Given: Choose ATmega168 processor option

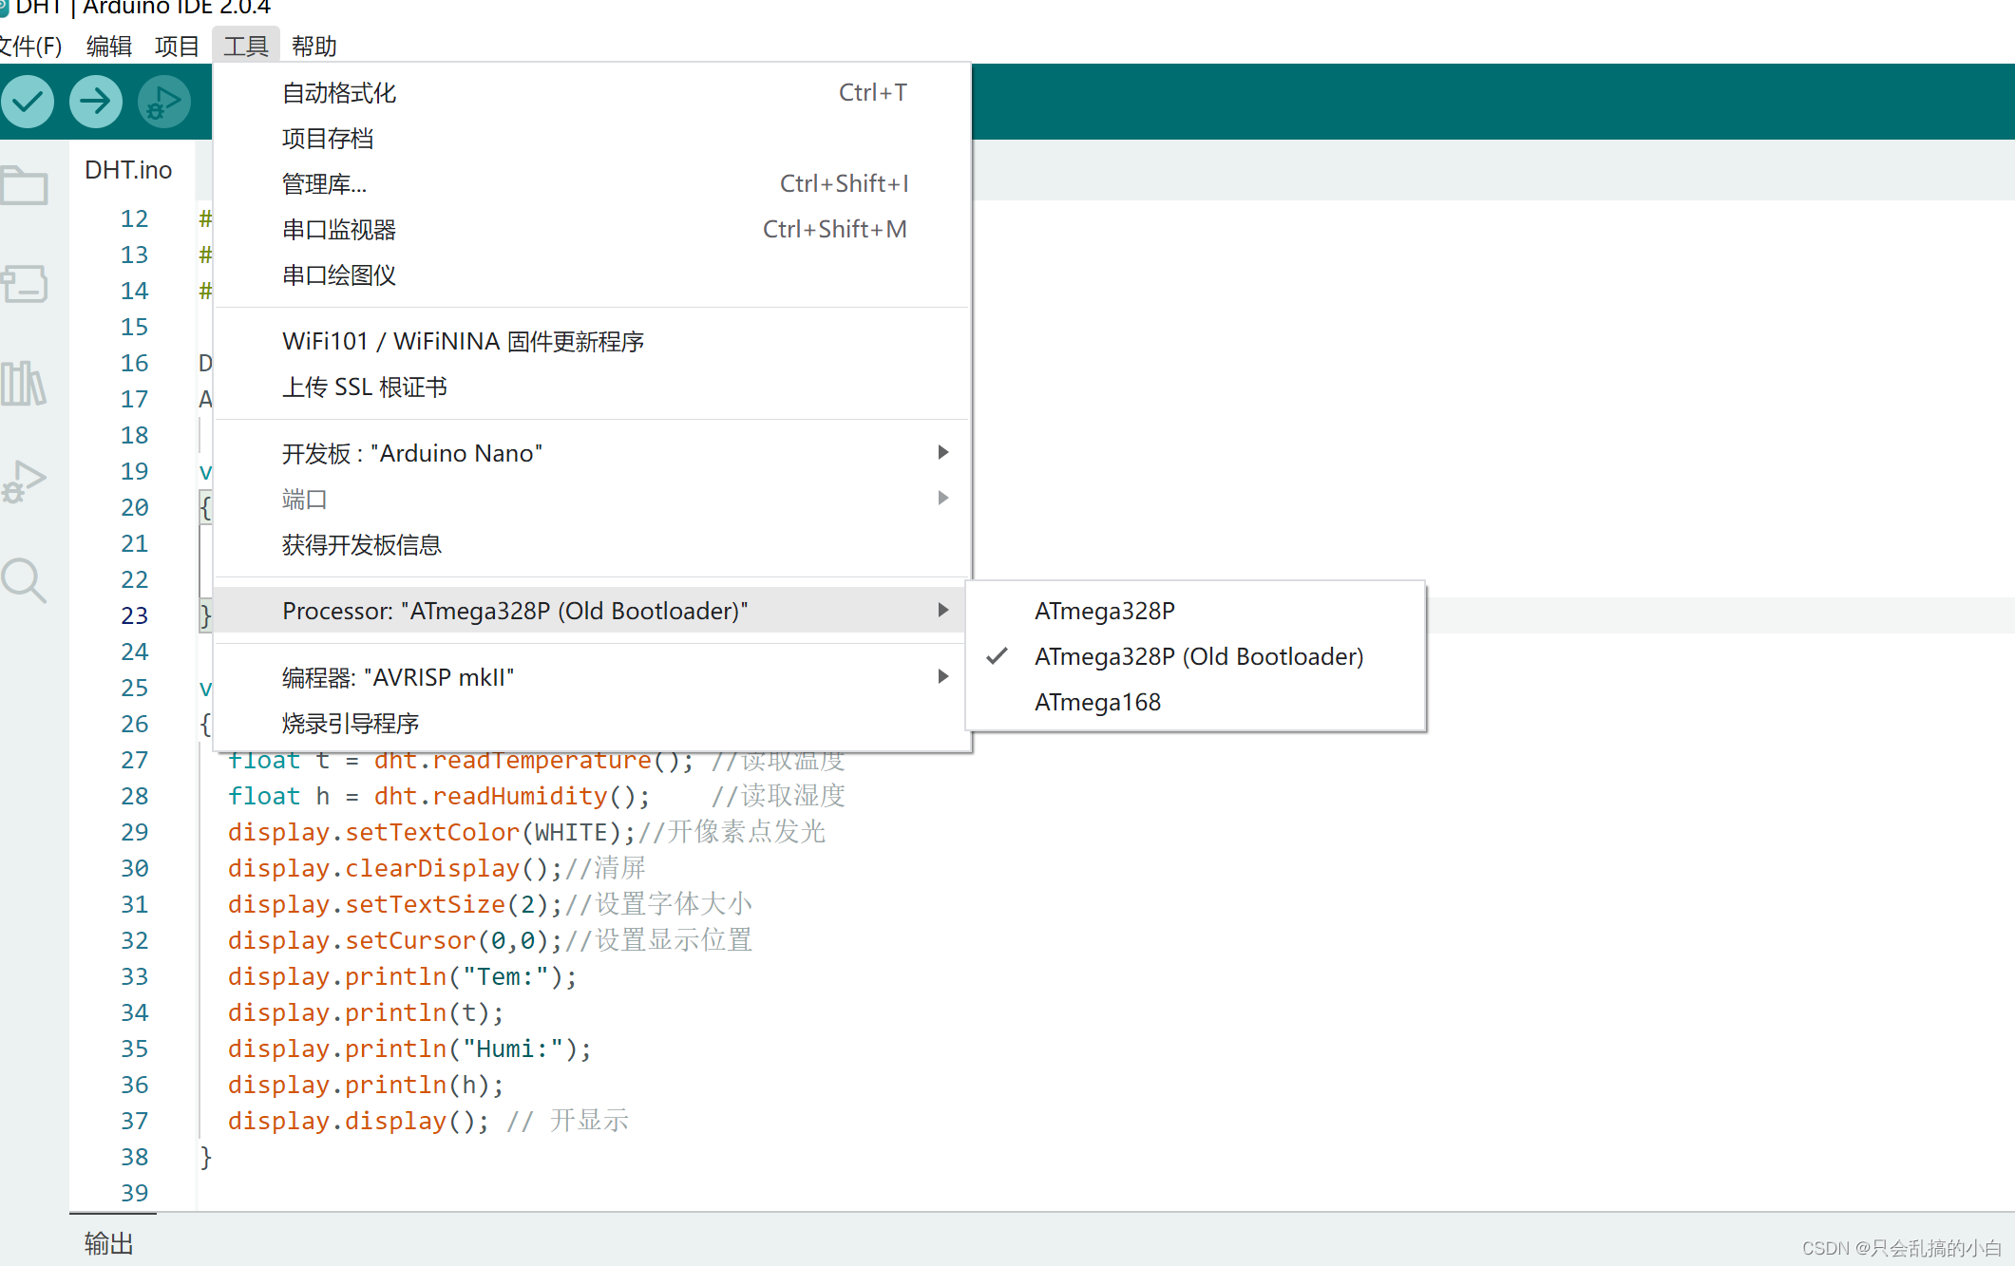Looking at the screenshot, I should tap(1097, 702).
